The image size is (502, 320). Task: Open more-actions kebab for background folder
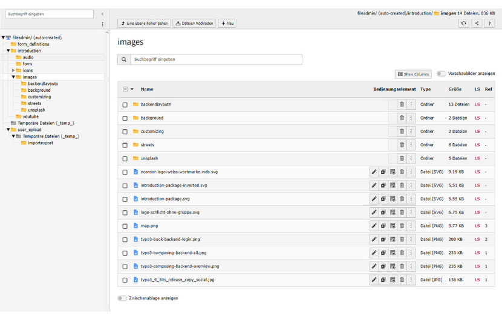coord(411,118)
